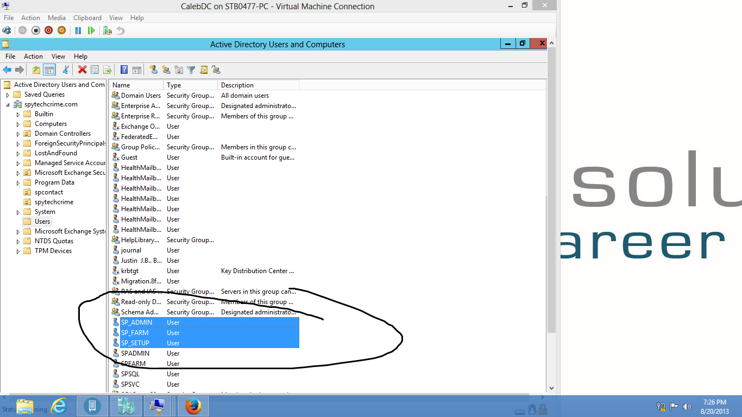Go back with the blue Back arrow
This screenshot has width=742, height=417.
tap(7, 69)
